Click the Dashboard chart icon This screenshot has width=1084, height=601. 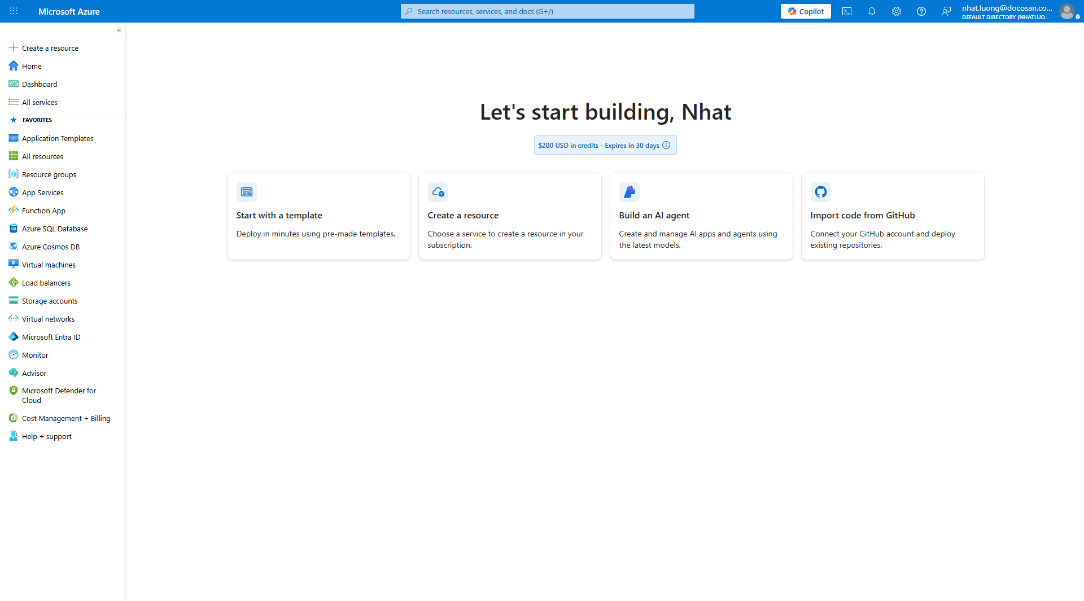(x=14, y=84)
